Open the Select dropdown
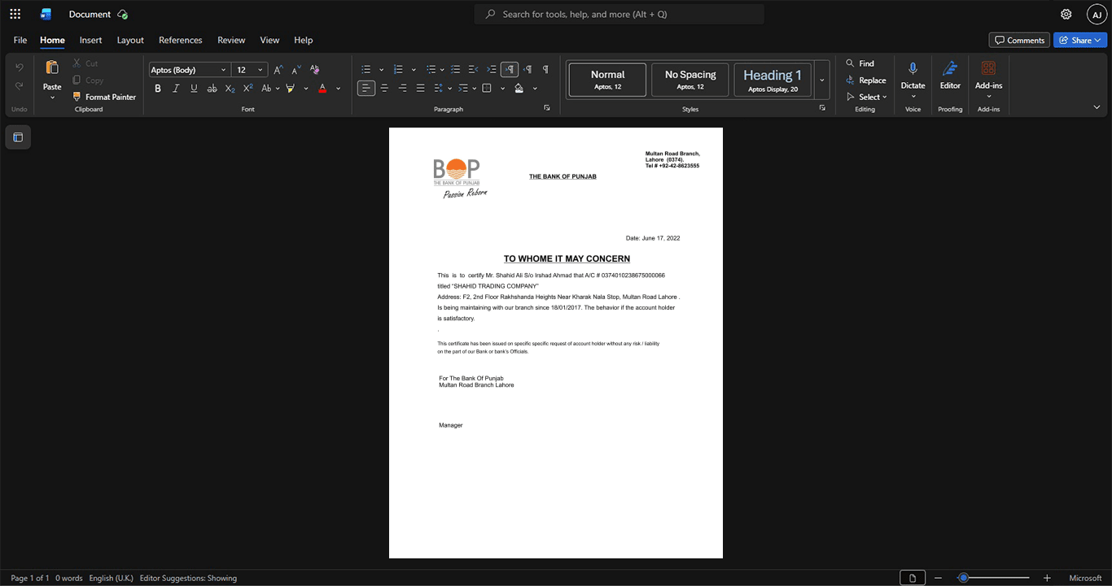 tap(866, 97)
